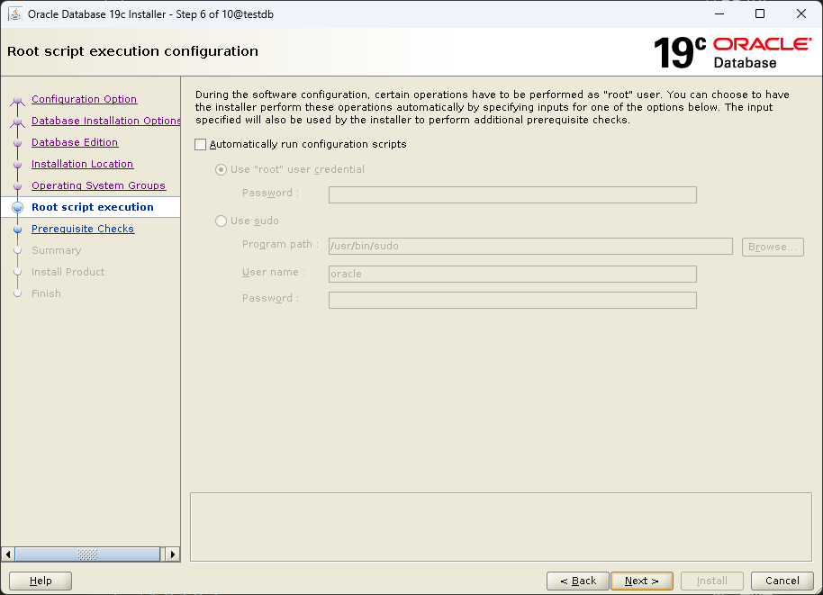823x595 pixels.
Task: Click the horizontal scrollbar thumb in step panel
Action: tap(87, 554)
